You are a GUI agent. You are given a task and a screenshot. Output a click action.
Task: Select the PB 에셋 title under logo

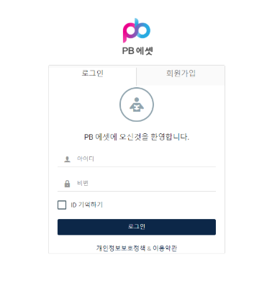[x=137, y=51]
